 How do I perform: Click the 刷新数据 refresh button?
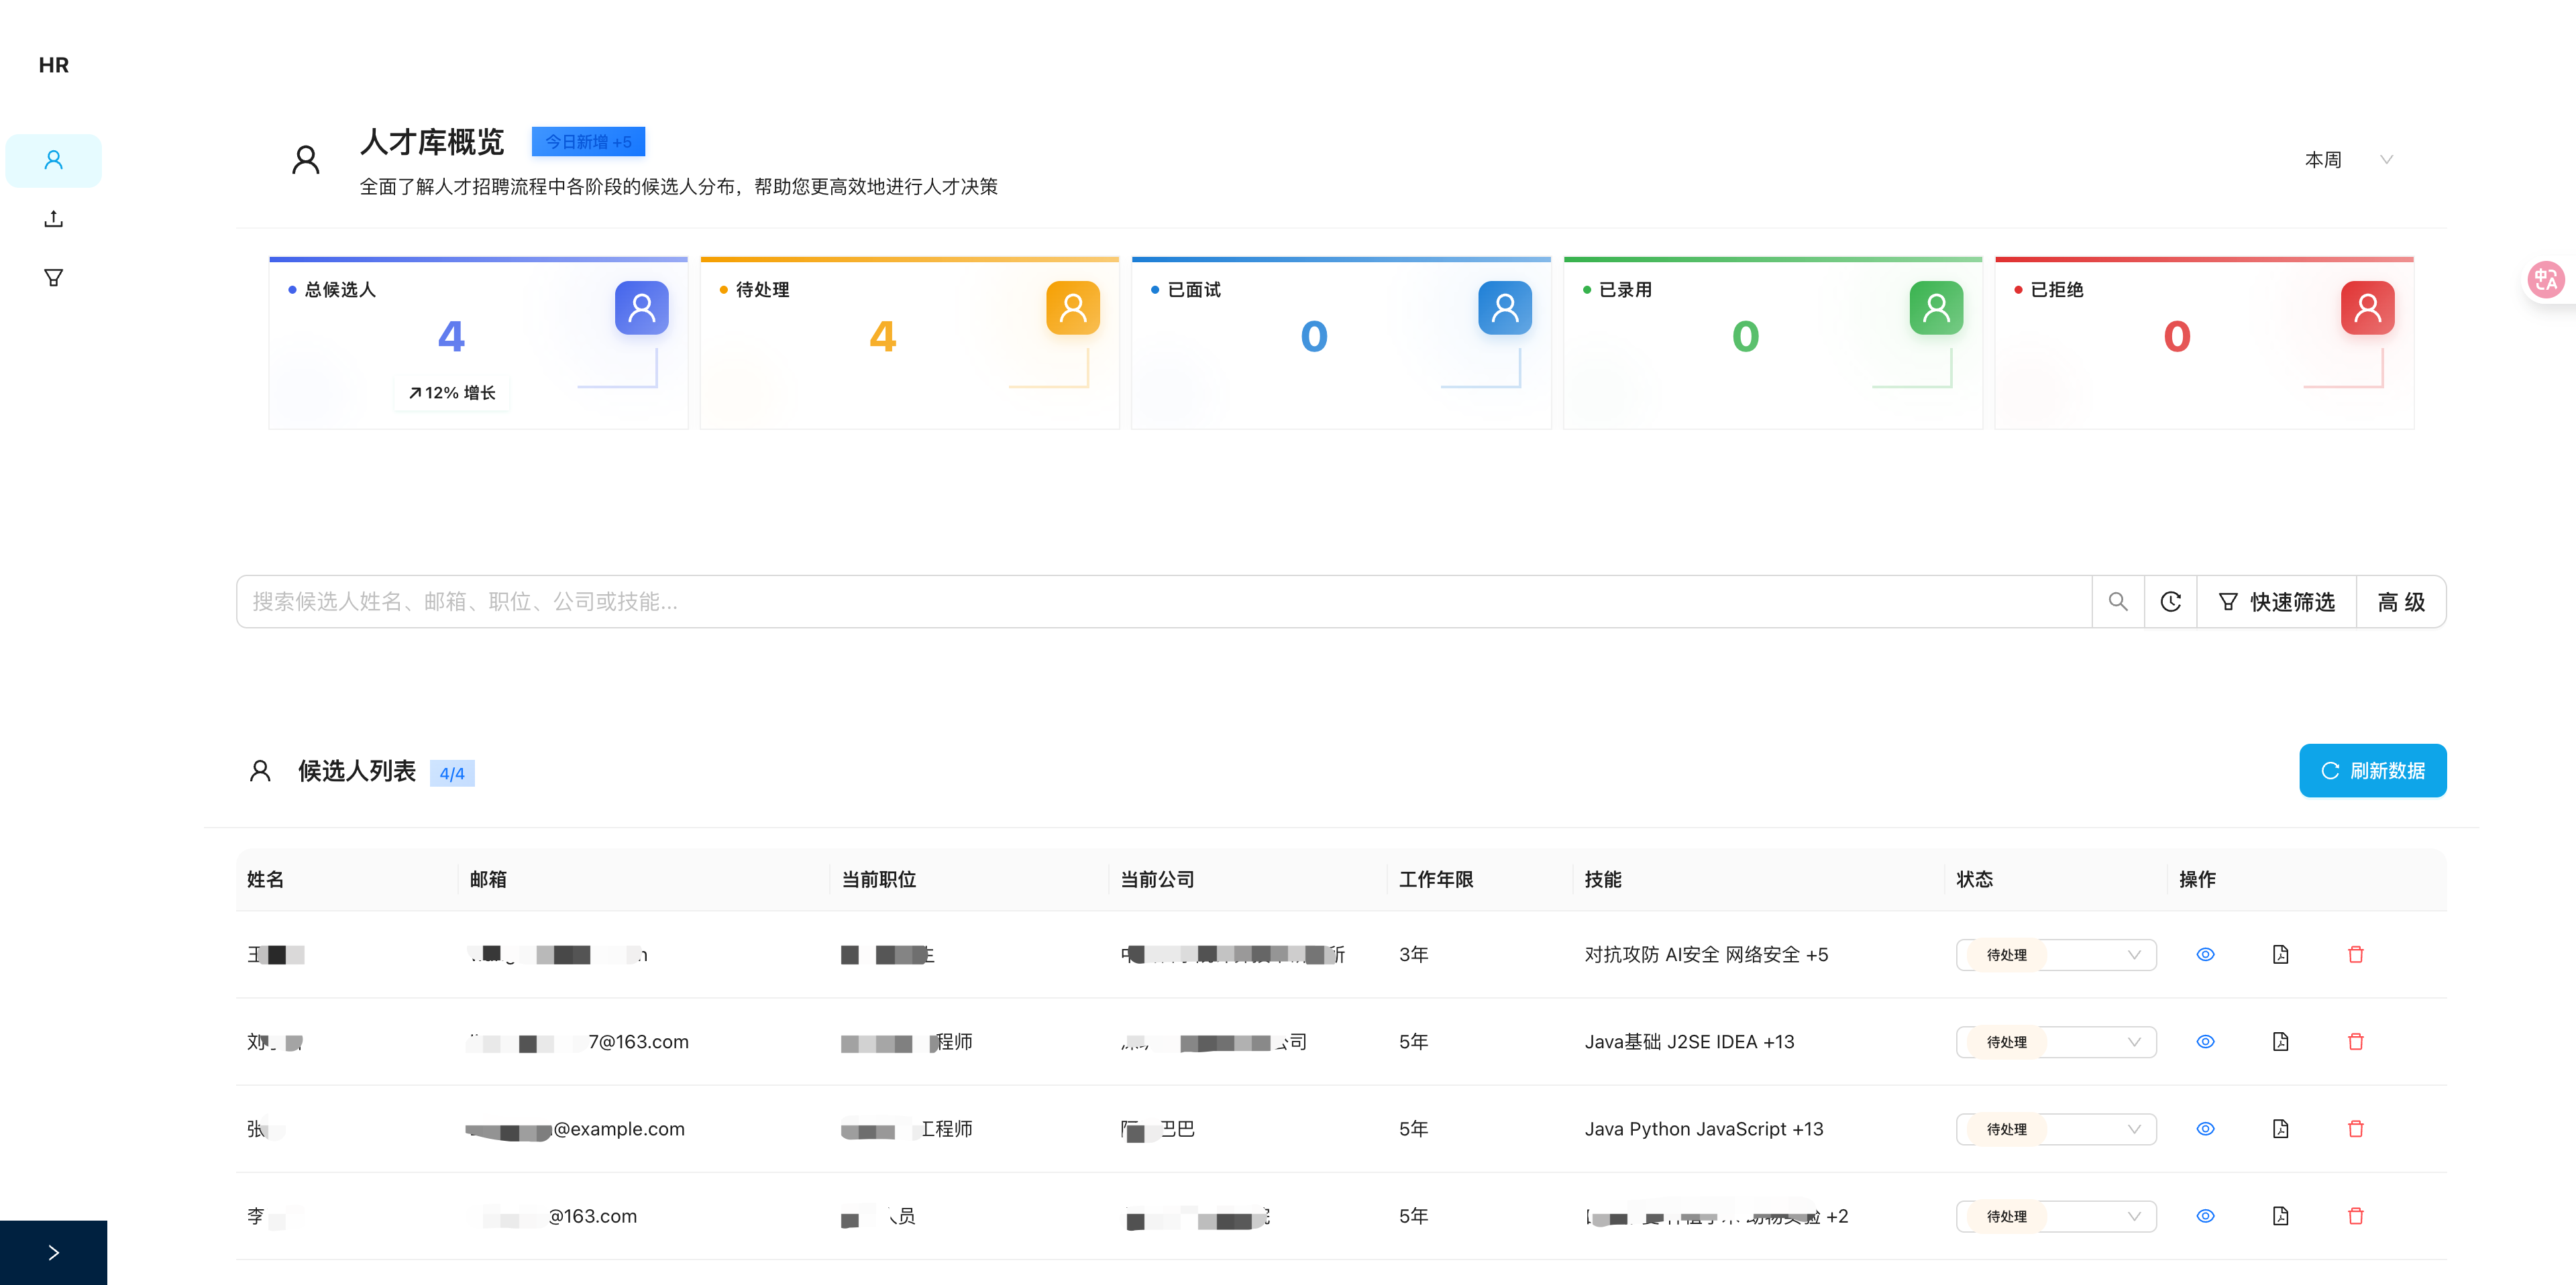[2372, 771]
